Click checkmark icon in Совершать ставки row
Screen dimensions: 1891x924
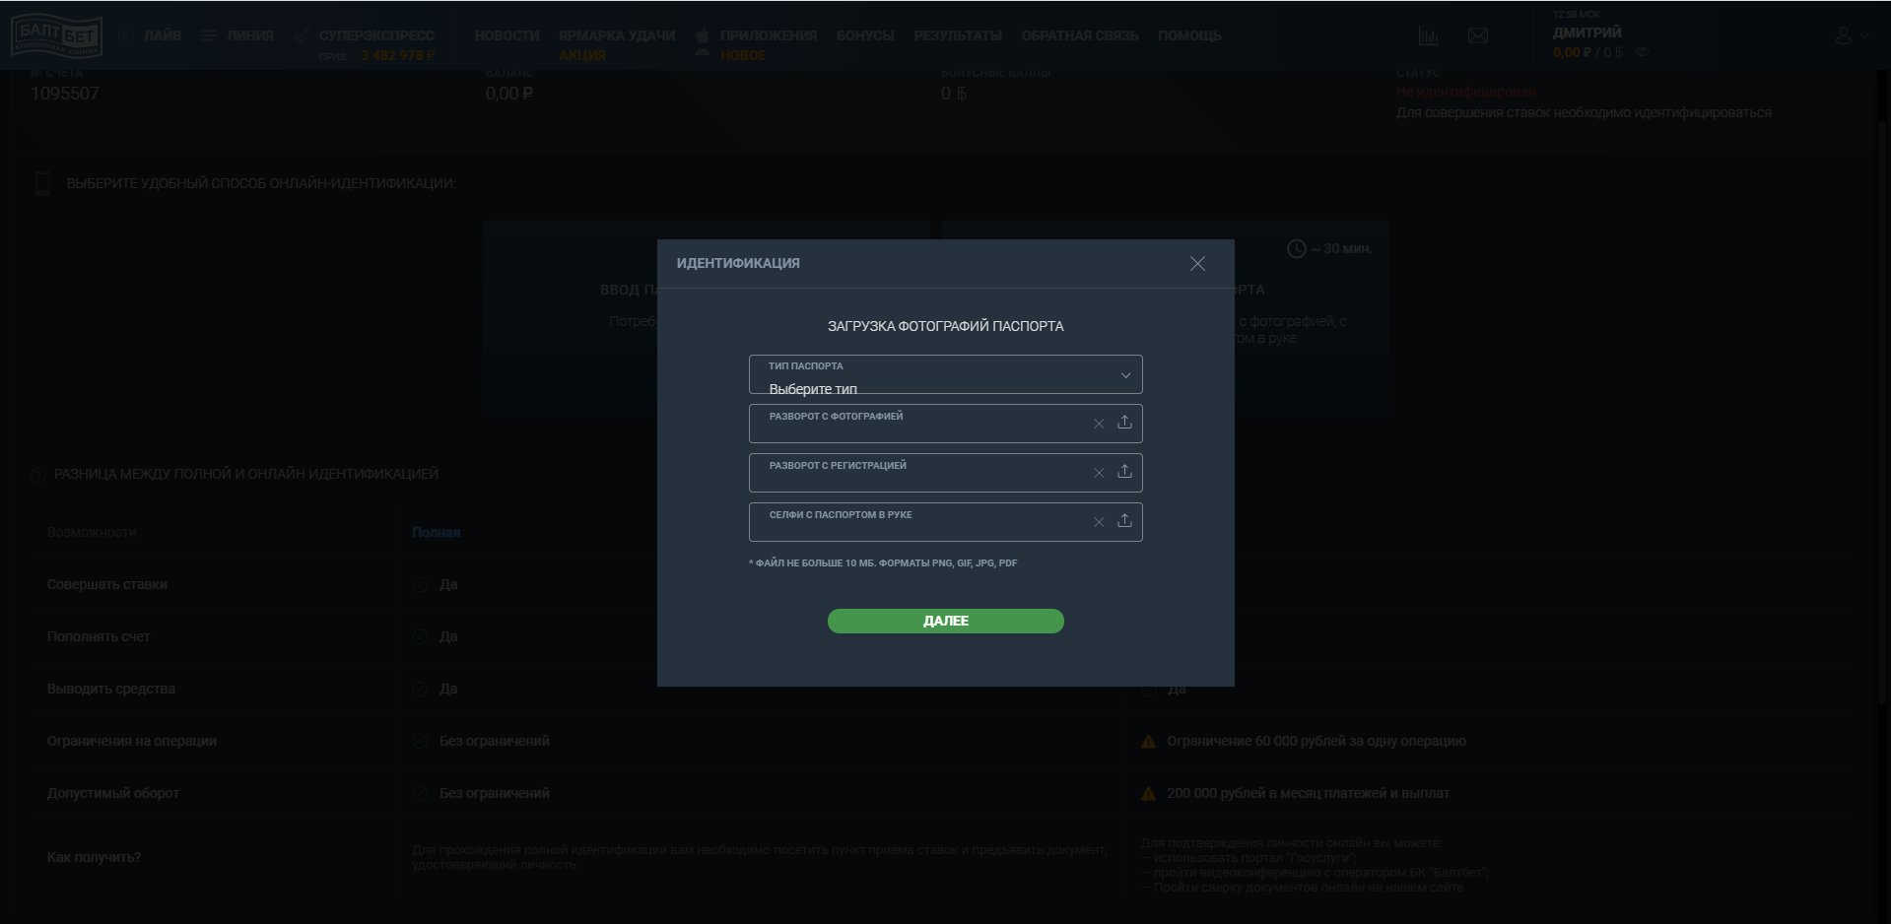[x=420, y=585]
